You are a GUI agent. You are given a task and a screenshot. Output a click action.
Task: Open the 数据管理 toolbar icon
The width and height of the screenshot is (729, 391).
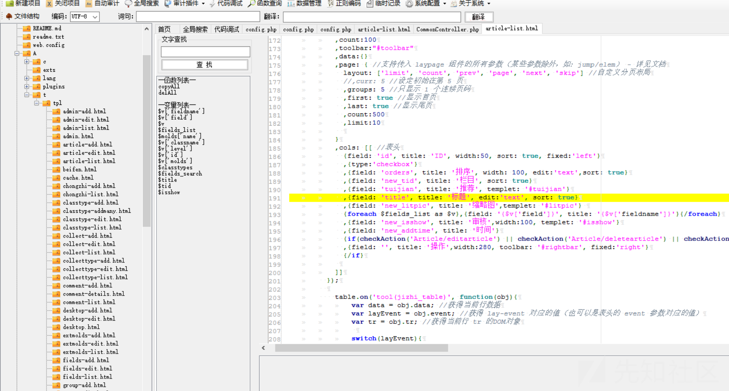click(291, 3)
